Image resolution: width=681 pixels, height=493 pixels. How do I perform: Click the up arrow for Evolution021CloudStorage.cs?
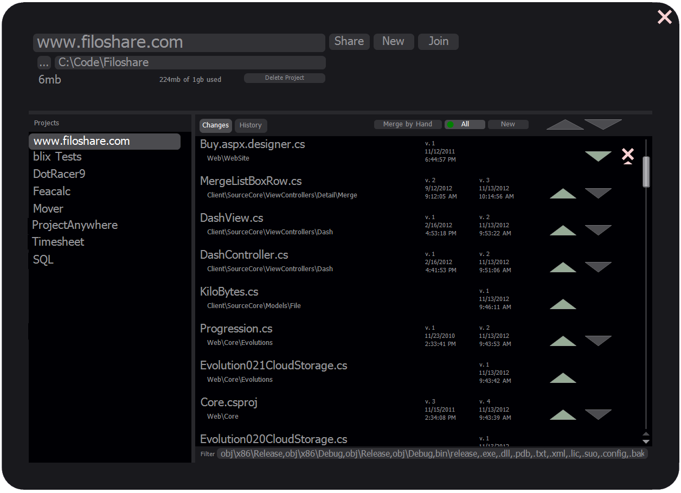point(563,377)
